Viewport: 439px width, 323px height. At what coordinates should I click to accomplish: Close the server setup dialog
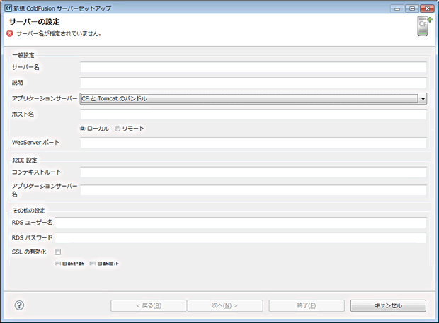coord(427,8)
